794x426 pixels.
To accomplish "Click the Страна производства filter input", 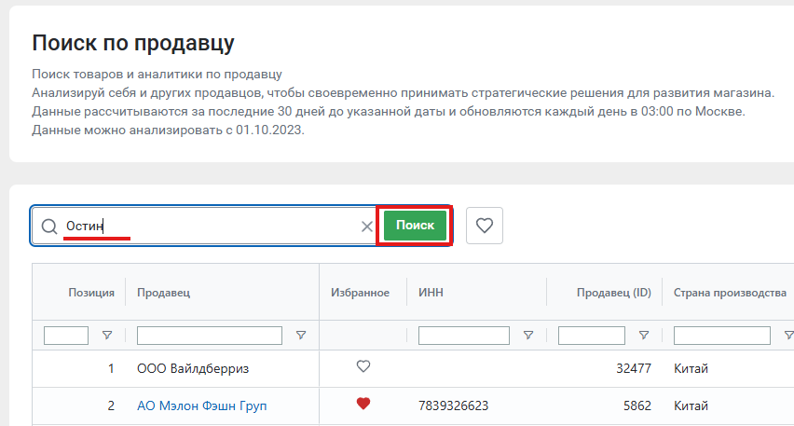I will (721, 336).
